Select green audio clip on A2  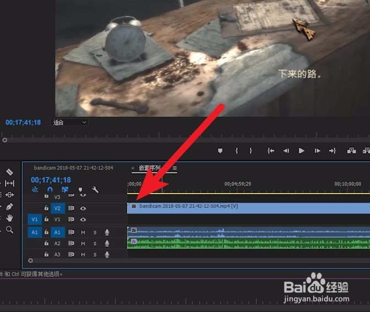[x=248, y=243]
